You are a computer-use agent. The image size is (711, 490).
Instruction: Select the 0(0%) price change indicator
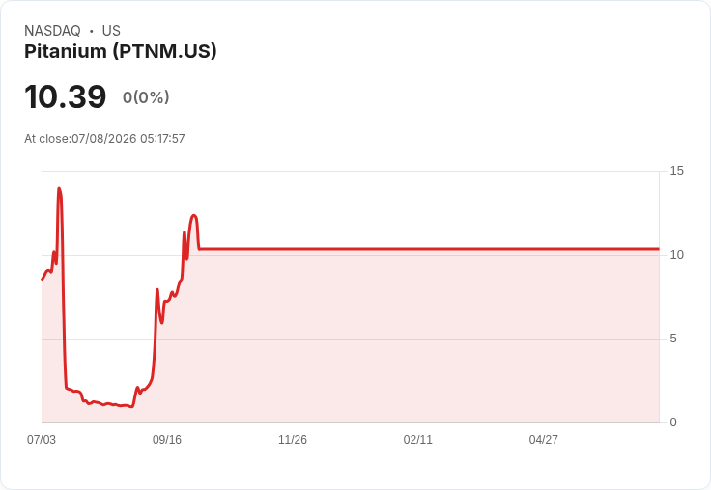tap(146, 97)
